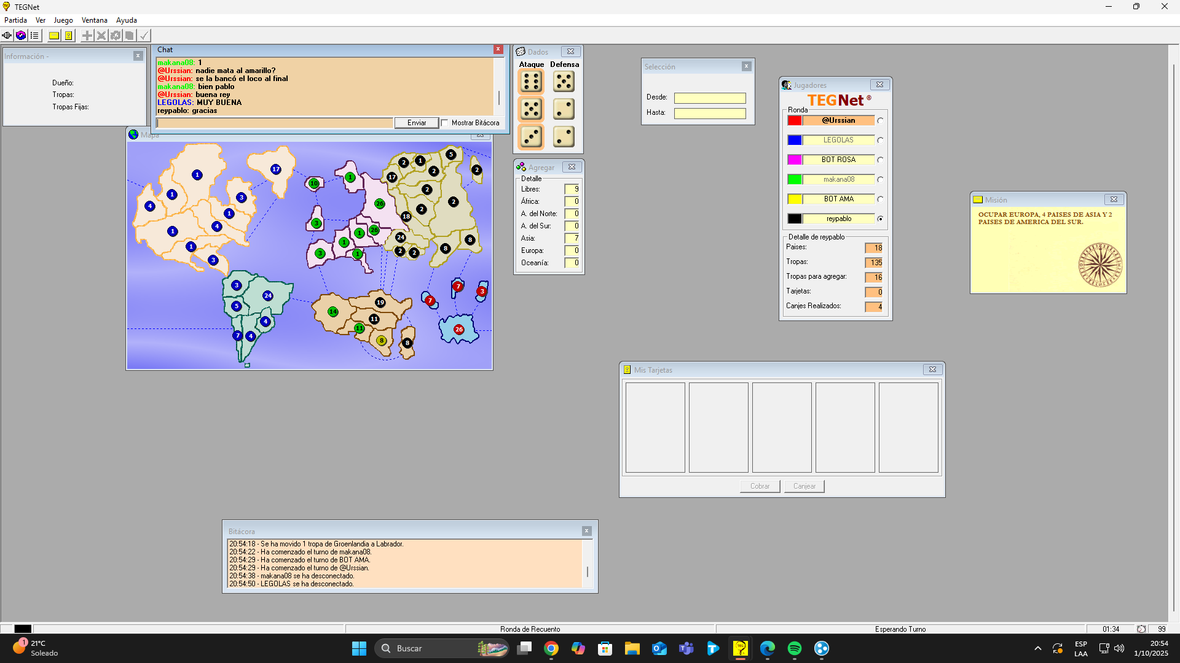Click the red color swatch for @Urssian
The width and height of the screenshot is (1180, 663).
click(x=794, y=121)
